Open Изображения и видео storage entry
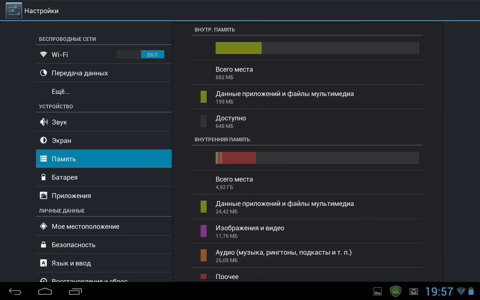480x300 pixels. 307,231
